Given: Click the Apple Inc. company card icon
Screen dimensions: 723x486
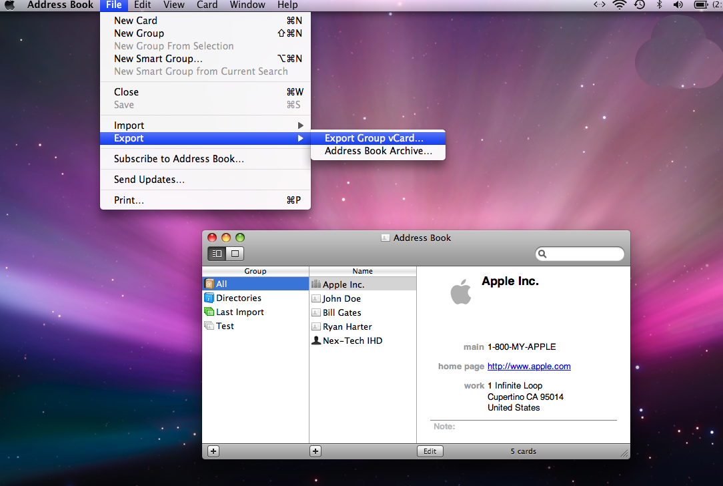Looking at the screenshot, I should click(316, 284).
